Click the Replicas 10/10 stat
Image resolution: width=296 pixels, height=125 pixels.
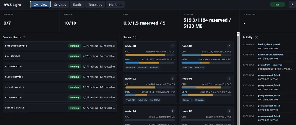pos(90,21)
